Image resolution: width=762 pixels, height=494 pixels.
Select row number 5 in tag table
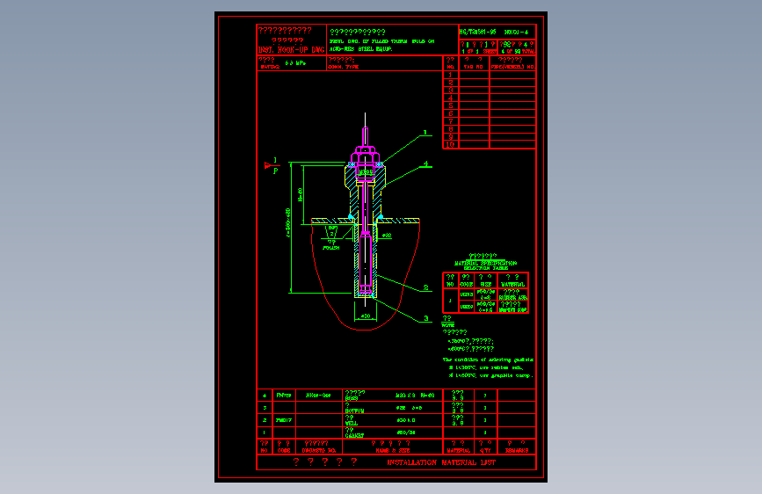tap(451, 105)
